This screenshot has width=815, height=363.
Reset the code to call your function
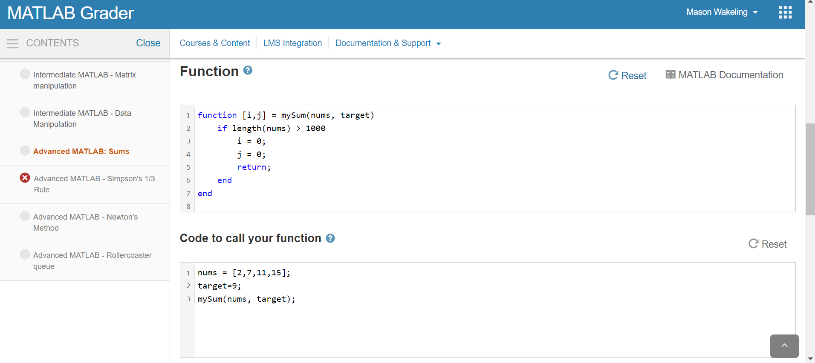767,244
